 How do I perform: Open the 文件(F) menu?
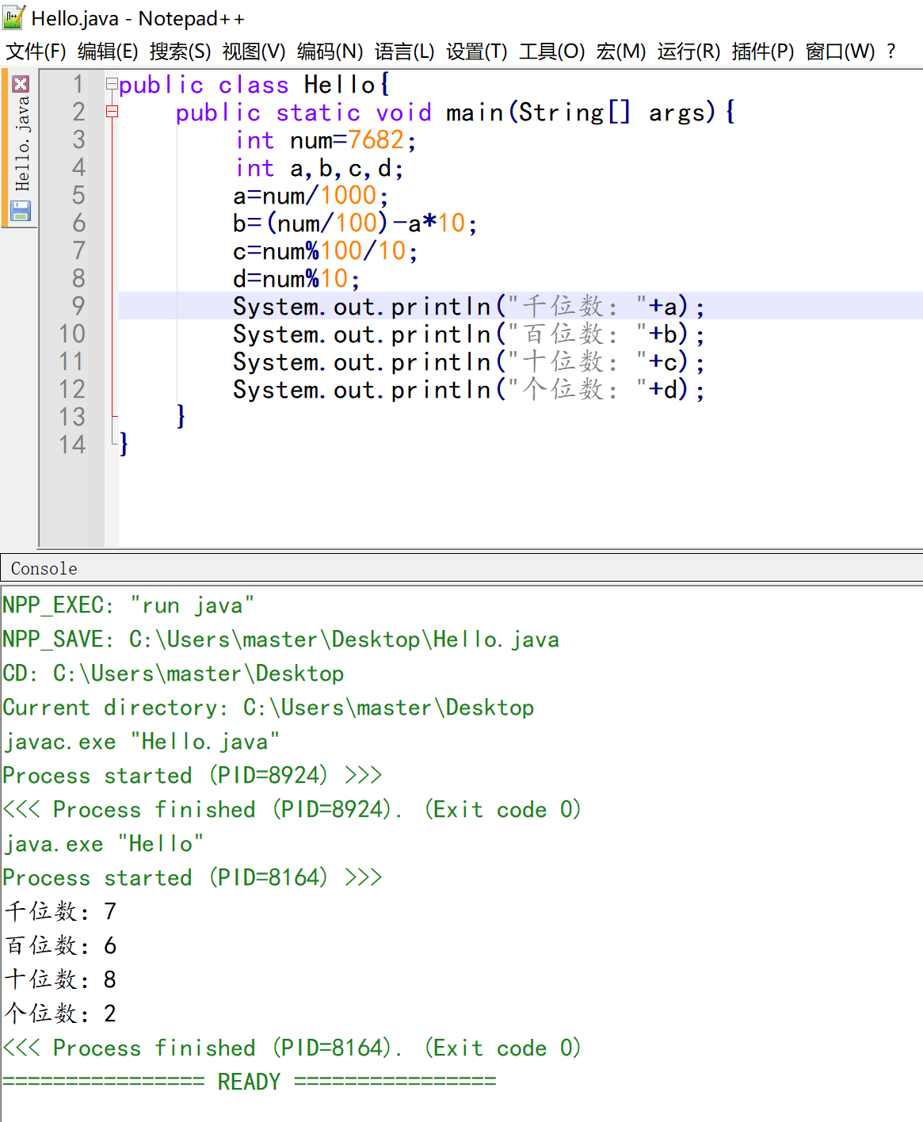36,52
